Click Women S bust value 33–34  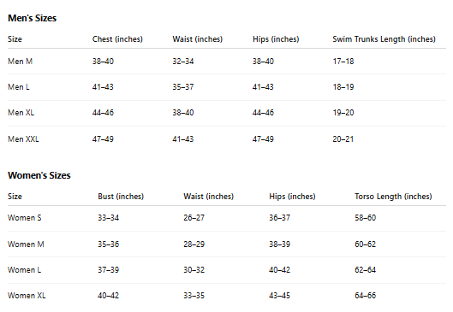coord(109,218)
